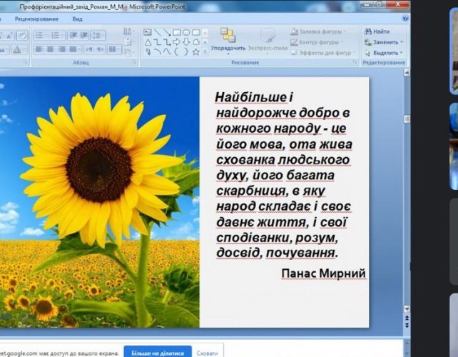Click the Сховати link
The height and width of the screenshot is (357, 458).
click(207, 352)
